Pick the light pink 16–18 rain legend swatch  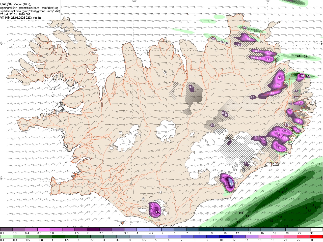264,237
